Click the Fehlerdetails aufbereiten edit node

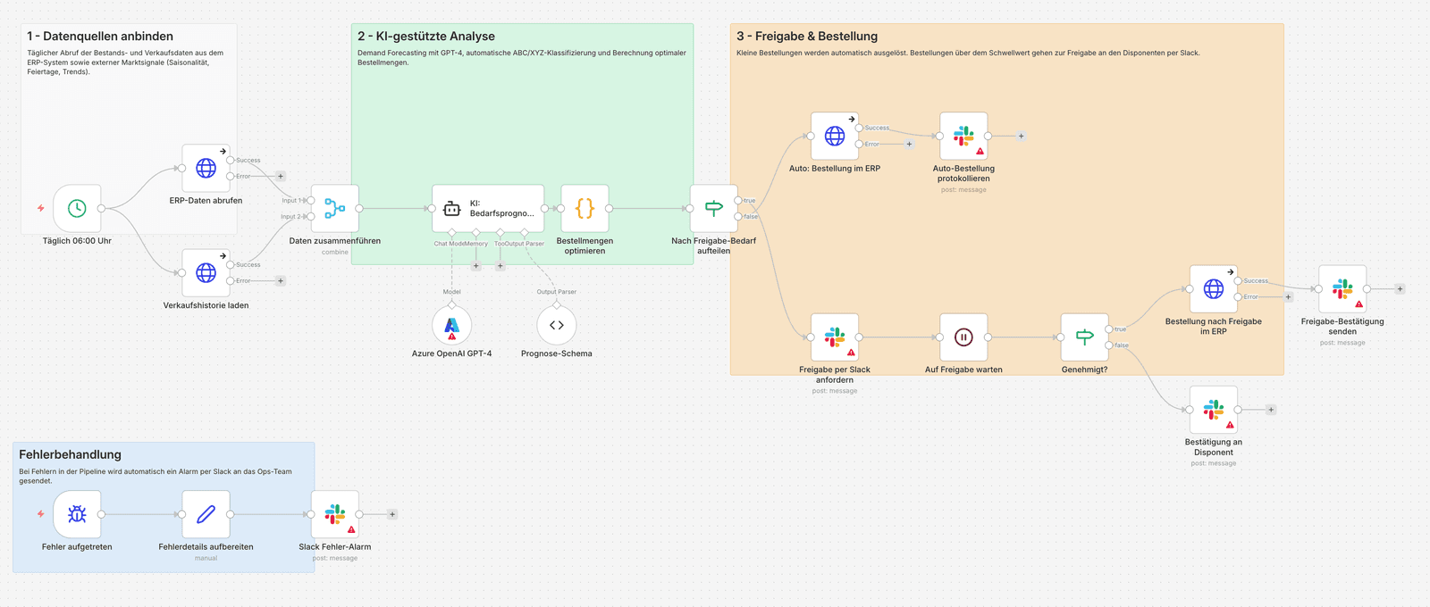click(x=206, y=514)
